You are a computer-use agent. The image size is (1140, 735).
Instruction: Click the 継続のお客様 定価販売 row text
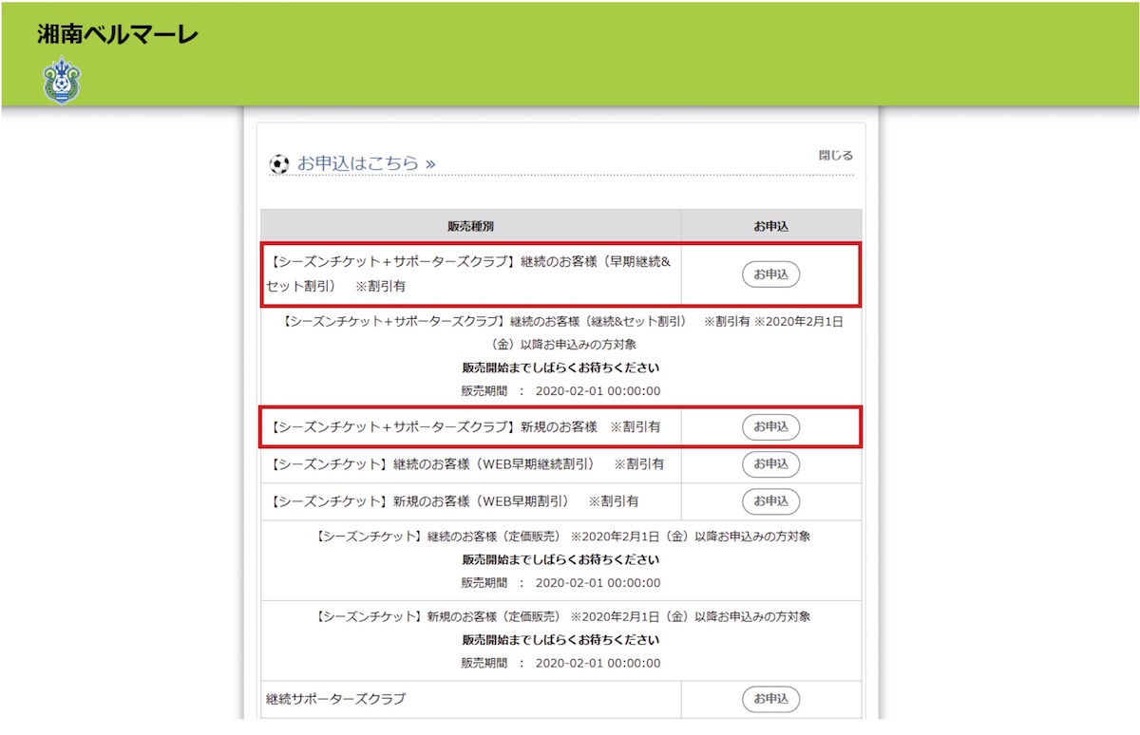(x=561, y=537)
